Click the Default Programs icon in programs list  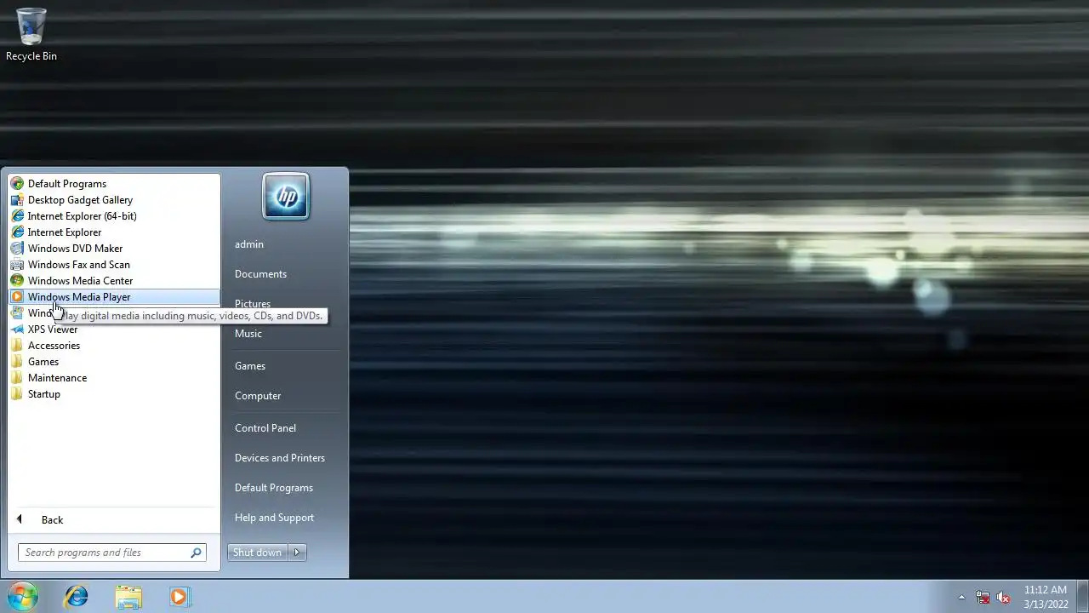[17, 183]
